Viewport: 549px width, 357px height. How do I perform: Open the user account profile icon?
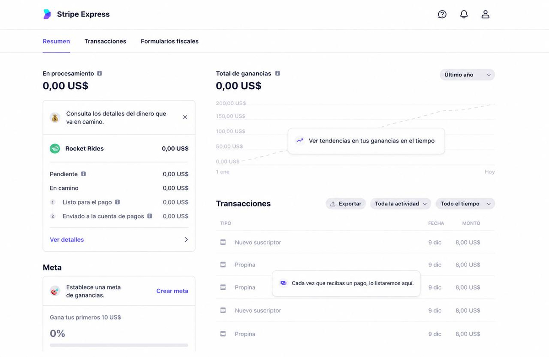pos(485,14)
